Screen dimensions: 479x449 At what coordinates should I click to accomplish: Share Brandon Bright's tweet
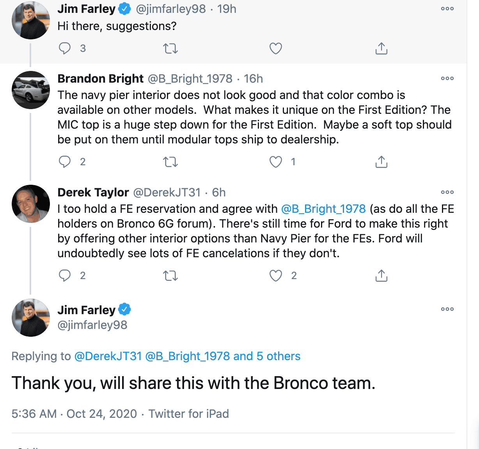[381, 162]
